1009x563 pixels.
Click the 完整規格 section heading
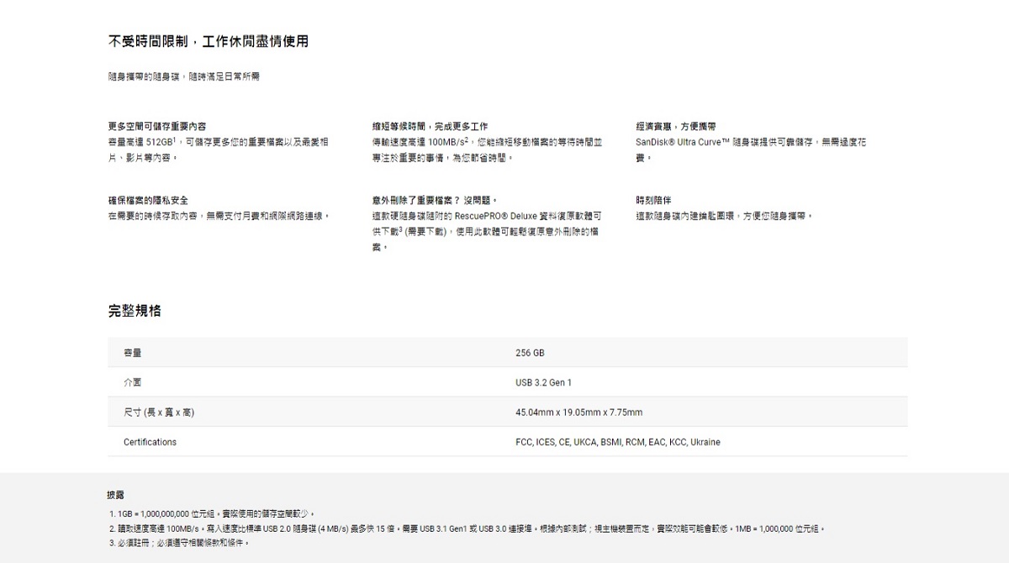pos(135,311)
